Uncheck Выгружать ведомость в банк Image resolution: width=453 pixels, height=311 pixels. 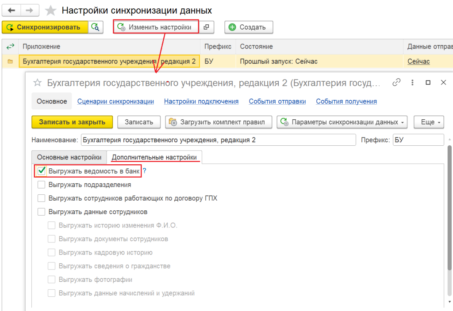(x=42, y=171)
